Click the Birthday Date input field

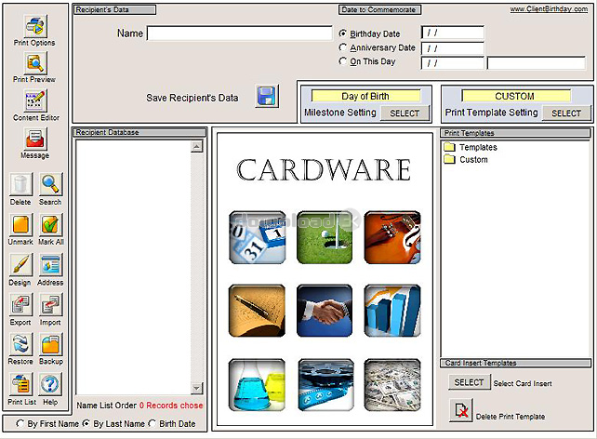452,33
